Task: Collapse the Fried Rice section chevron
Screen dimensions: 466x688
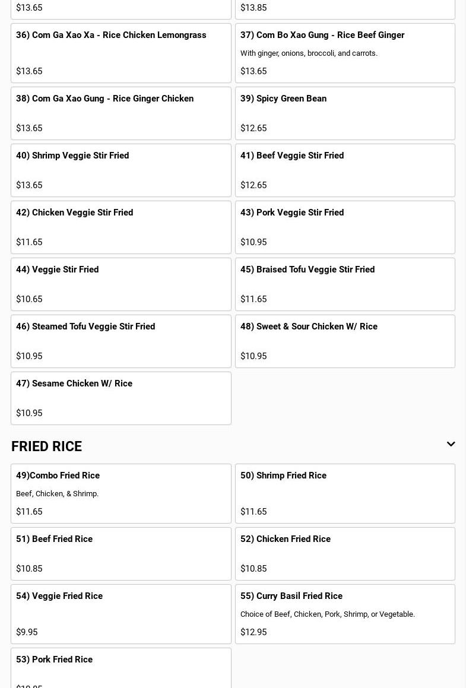Action: [451, 444]
